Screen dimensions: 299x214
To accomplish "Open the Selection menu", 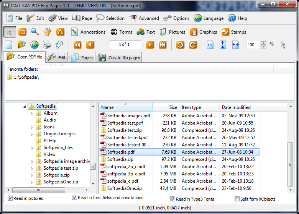I will (x=110, y=18).
